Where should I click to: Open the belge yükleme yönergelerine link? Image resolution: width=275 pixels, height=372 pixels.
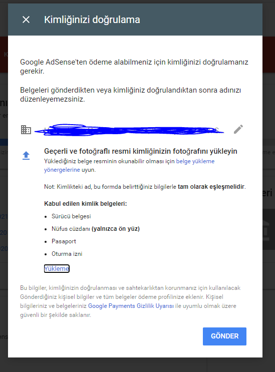[129, 165]
